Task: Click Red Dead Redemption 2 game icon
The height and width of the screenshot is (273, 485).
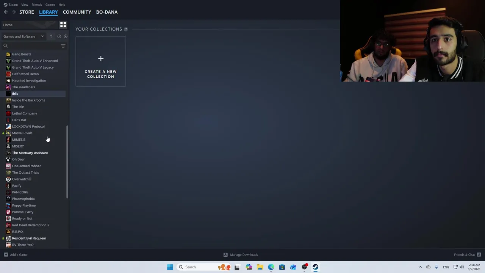Action: 8,225
